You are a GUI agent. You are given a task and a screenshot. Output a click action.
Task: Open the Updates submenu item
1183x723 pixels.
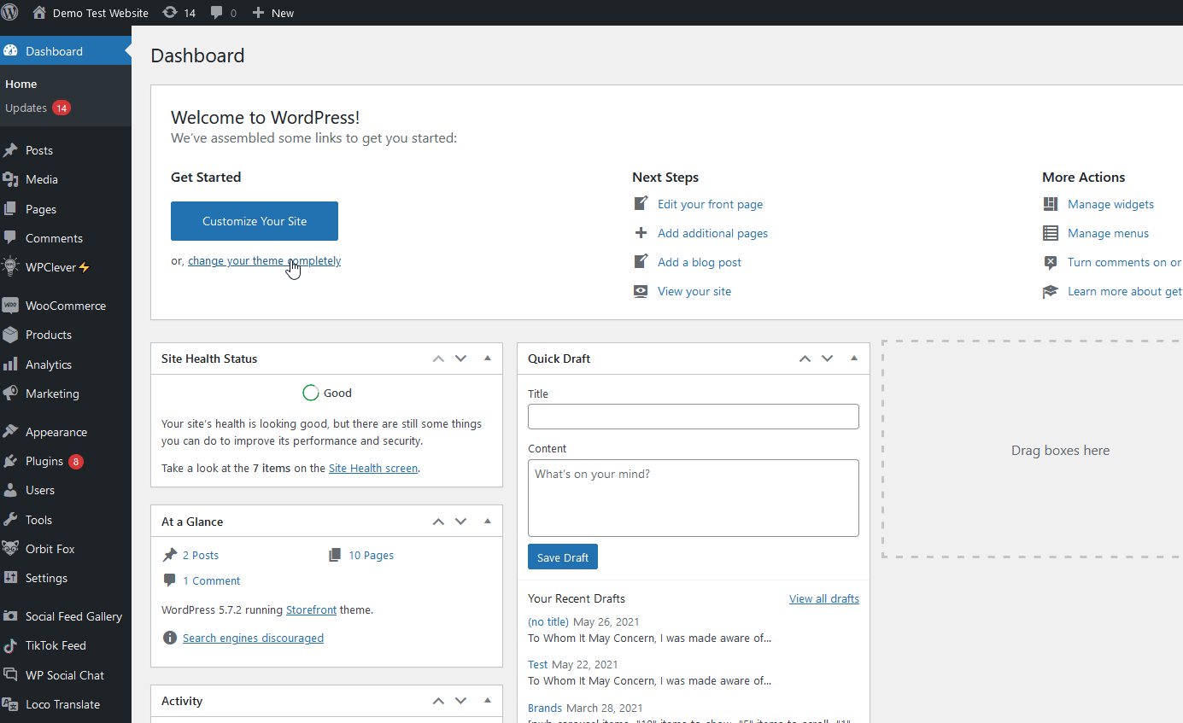[x=26, y=108]
